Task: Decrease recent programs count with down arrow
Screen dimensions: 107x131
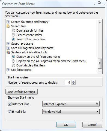Action: tap(74, 84)
